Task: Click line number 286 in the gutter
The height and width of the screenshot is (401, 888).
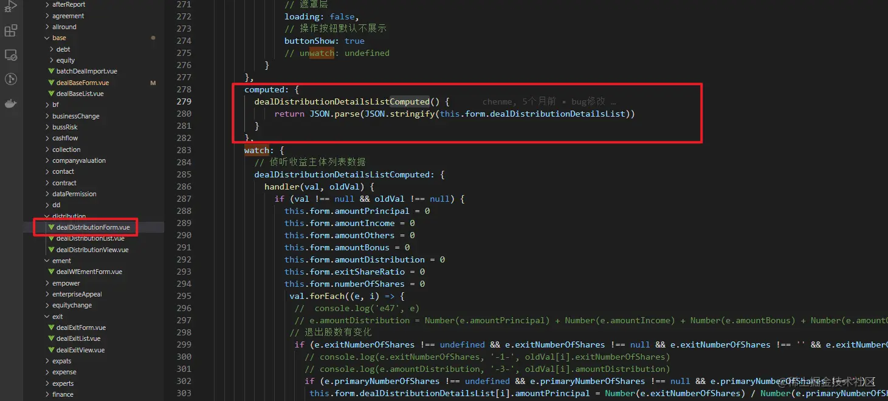Action: 184,187
